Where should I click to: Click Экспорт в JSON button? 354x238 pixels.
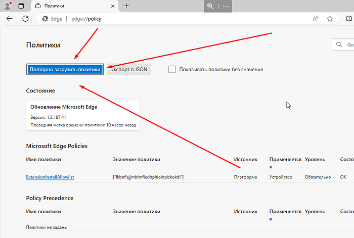click(x=128, y=69)
